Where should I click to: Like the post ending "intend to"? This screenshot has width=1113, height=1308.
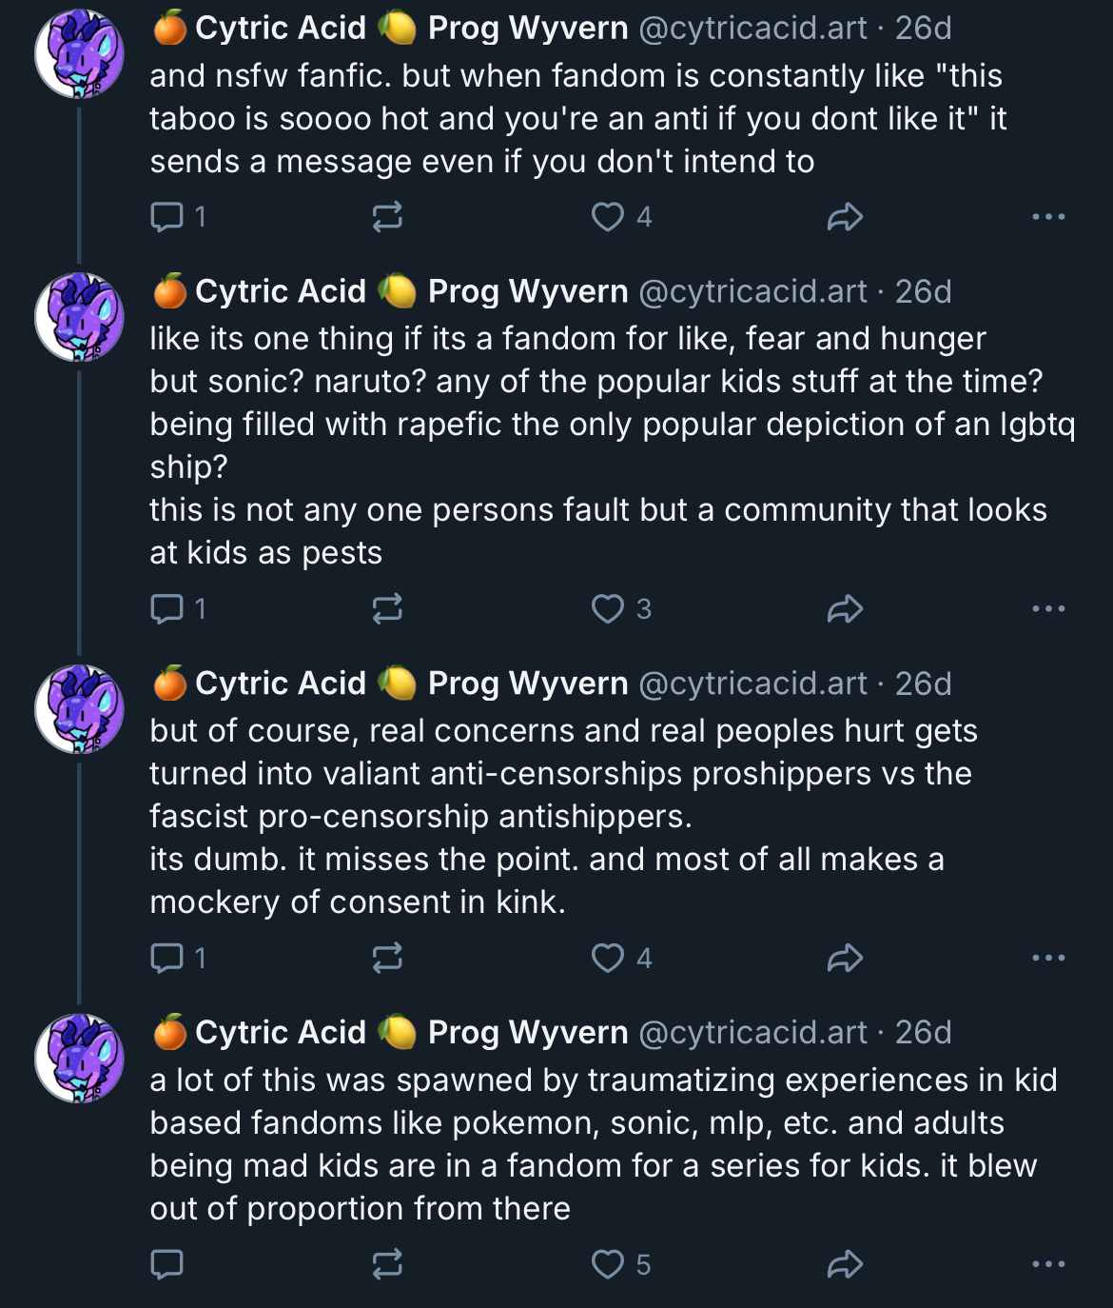[x=608, y=217]
